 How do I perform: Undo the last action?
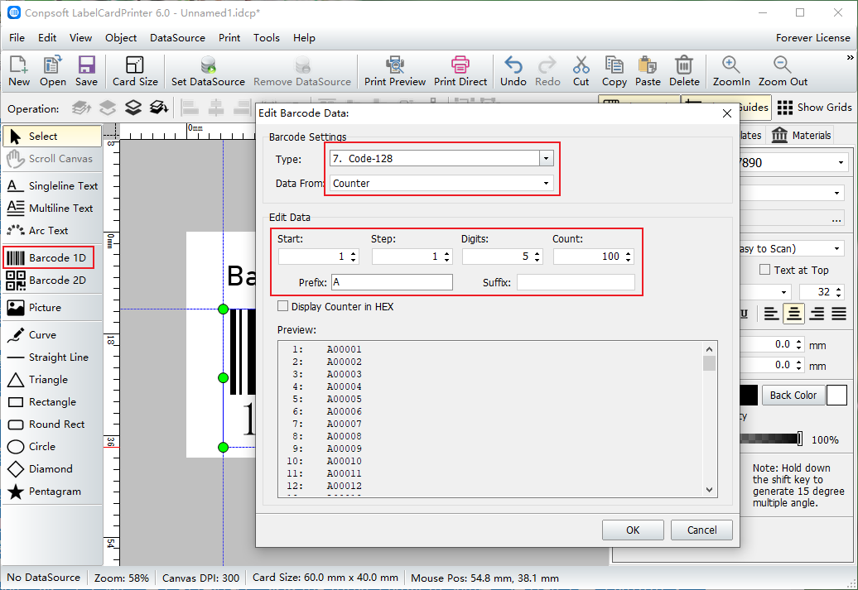click(x=513, y=71)
